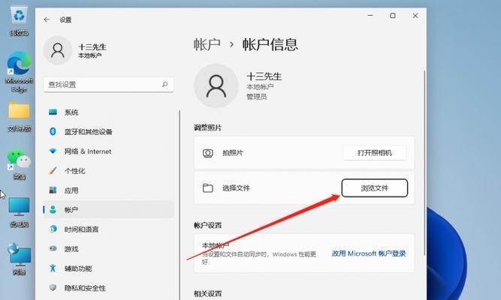Viewport: 501px width, 300px height.
Task: Click the 帐户 person icon
Action: coord(53,210)
